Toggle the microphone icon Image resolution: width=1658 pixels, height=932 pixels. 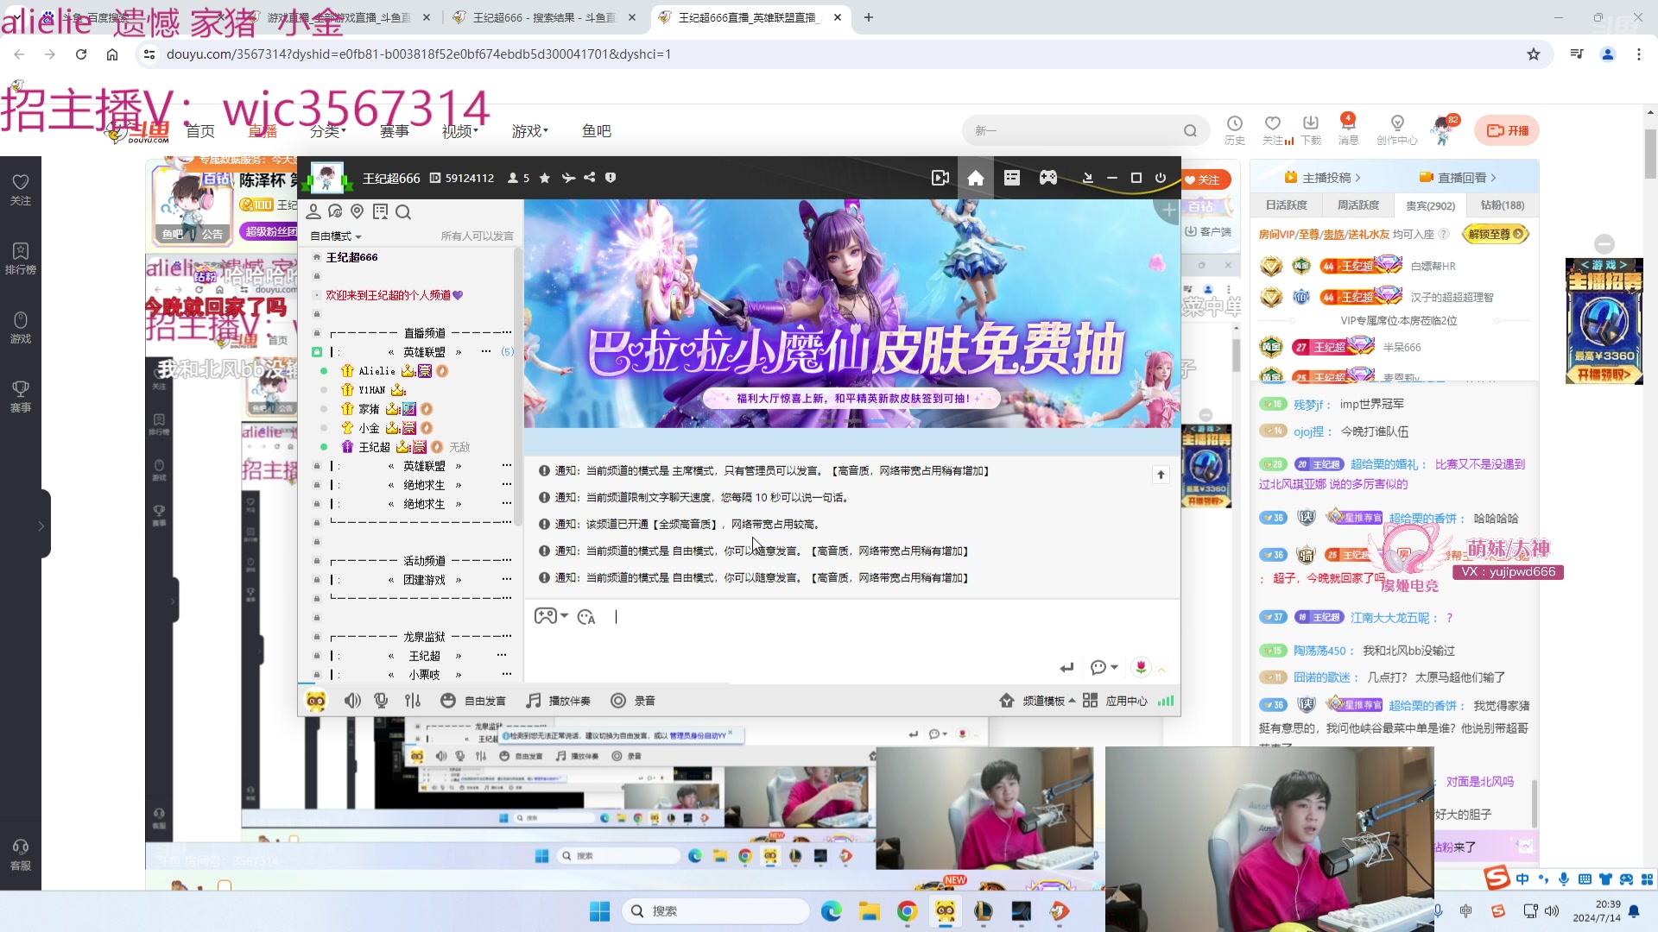click(381, 701)
